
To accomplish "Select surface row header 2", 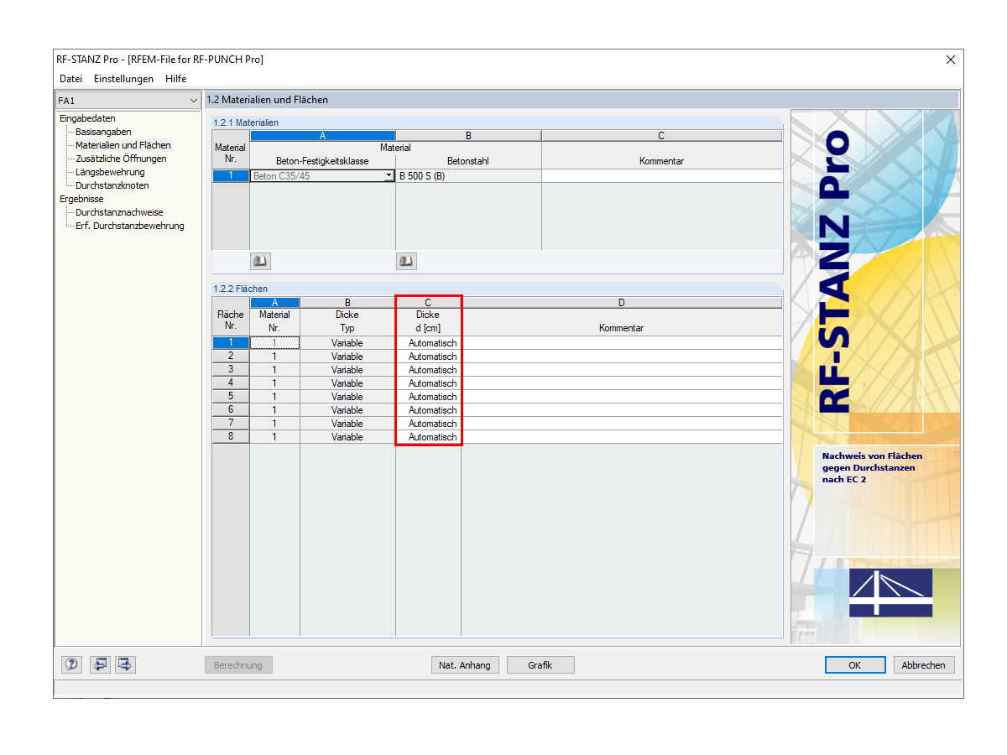I will tap(231, 356).
